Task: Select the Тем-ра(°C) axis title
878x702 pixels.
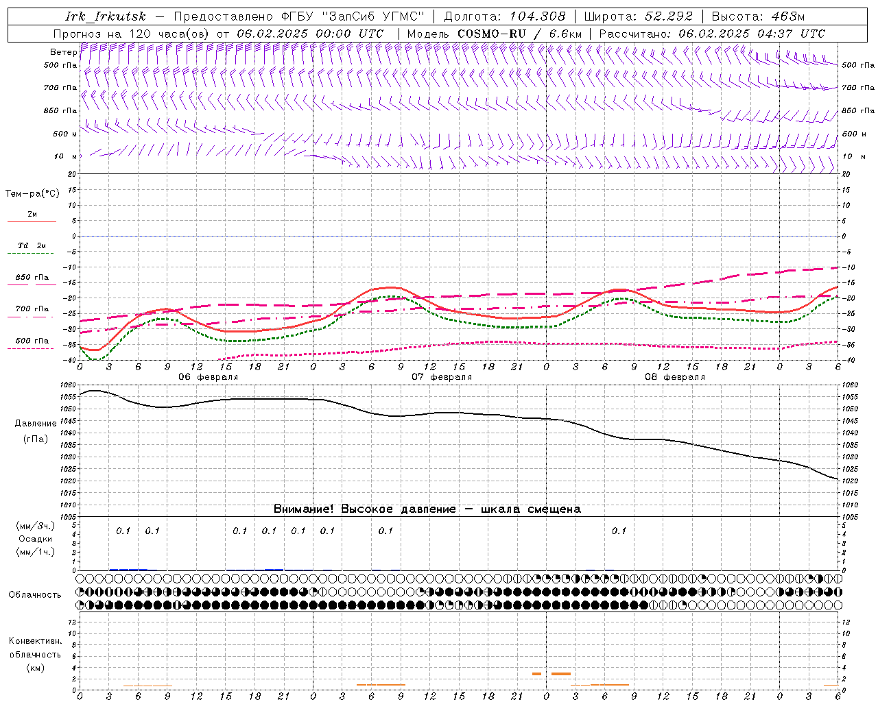Action: pos(32,194)
